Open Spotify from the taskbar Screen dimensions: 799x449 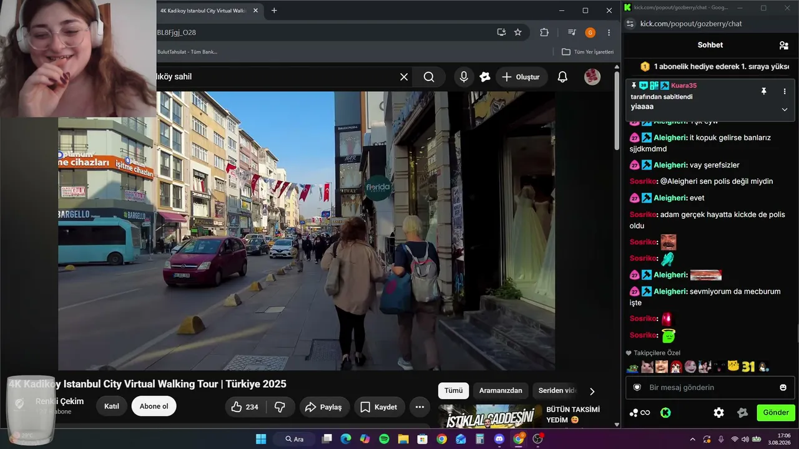pyautogui.click(x=384, y=439)
